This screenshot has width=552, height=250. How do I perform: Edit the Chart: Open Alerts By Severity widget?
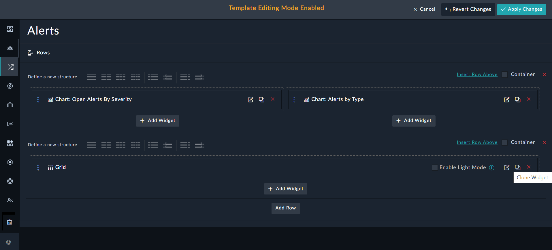pyautogui.click(x=250, y=99)
